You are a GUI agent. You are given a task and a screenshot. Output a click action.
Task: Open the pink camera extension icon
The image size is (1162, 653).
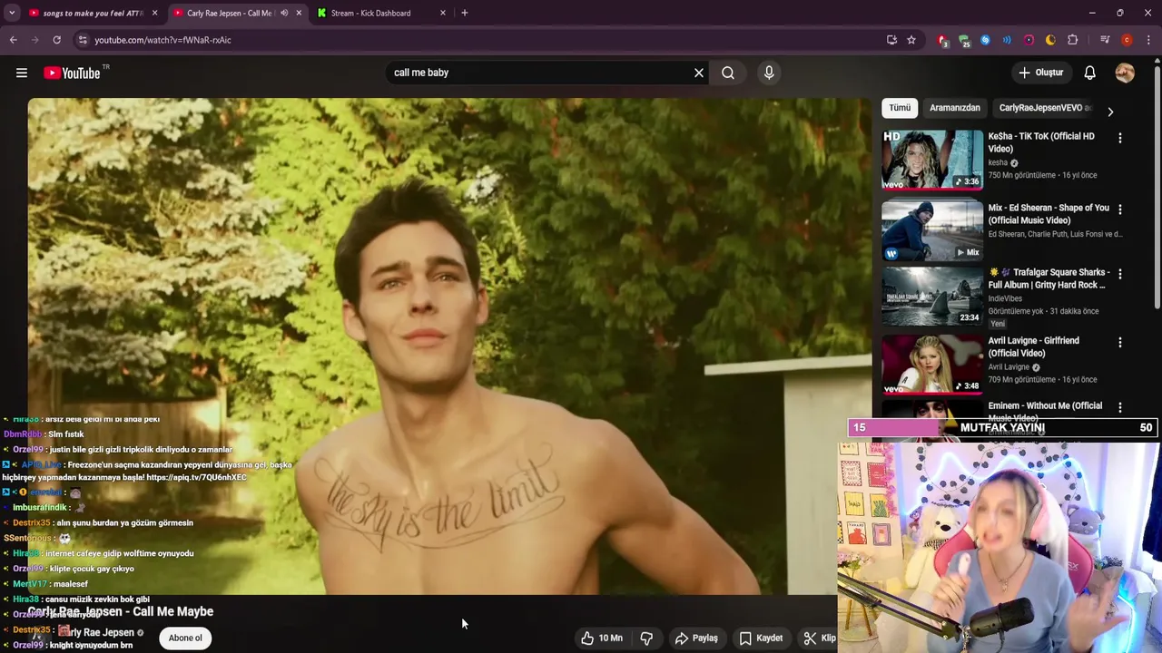(x=1029, y=40)
